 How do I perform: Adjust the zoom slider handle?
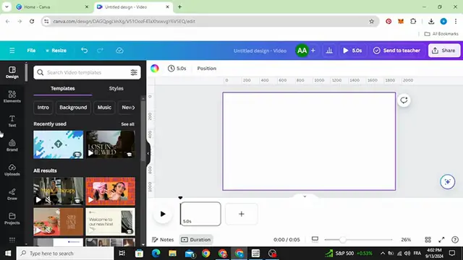point(342,240)
